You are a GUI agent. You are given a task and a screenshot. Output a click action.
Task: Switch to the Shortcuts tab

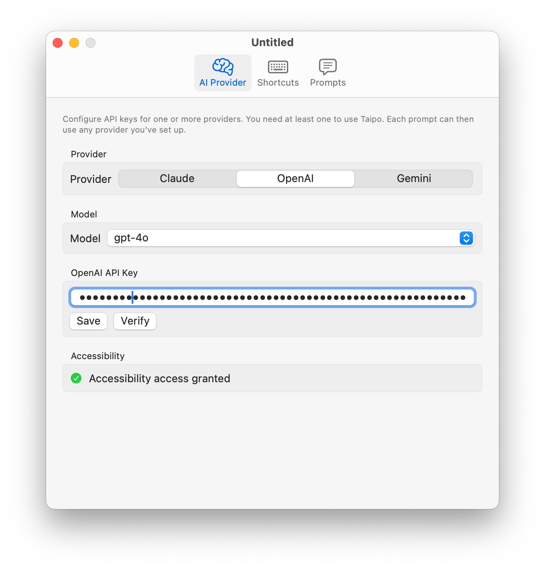tap(278, 73)
